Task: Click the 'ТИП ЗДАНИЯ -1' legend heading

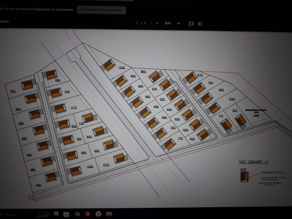Action: [x=254, y=162]
